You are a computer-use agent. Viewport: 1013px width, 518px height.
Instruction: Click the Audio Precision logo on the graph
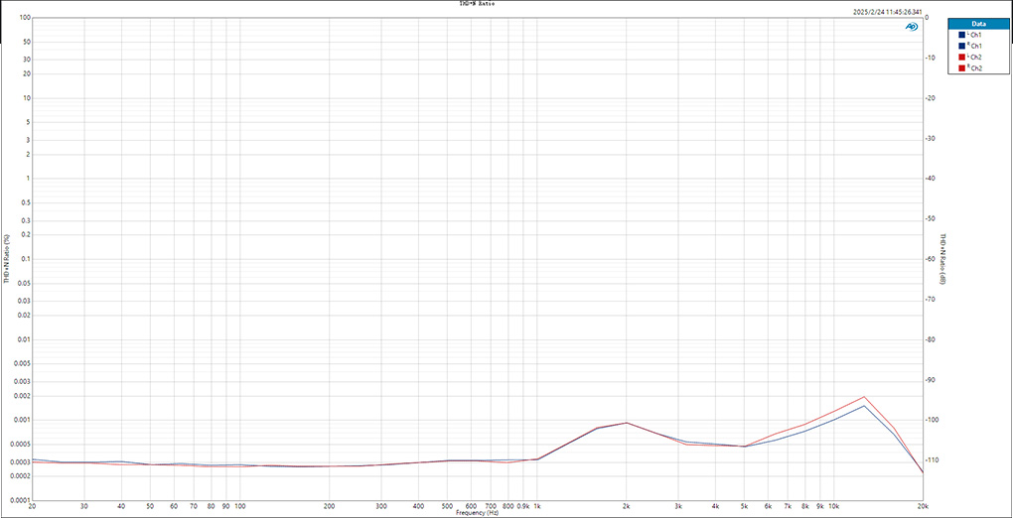coord(911,27)
